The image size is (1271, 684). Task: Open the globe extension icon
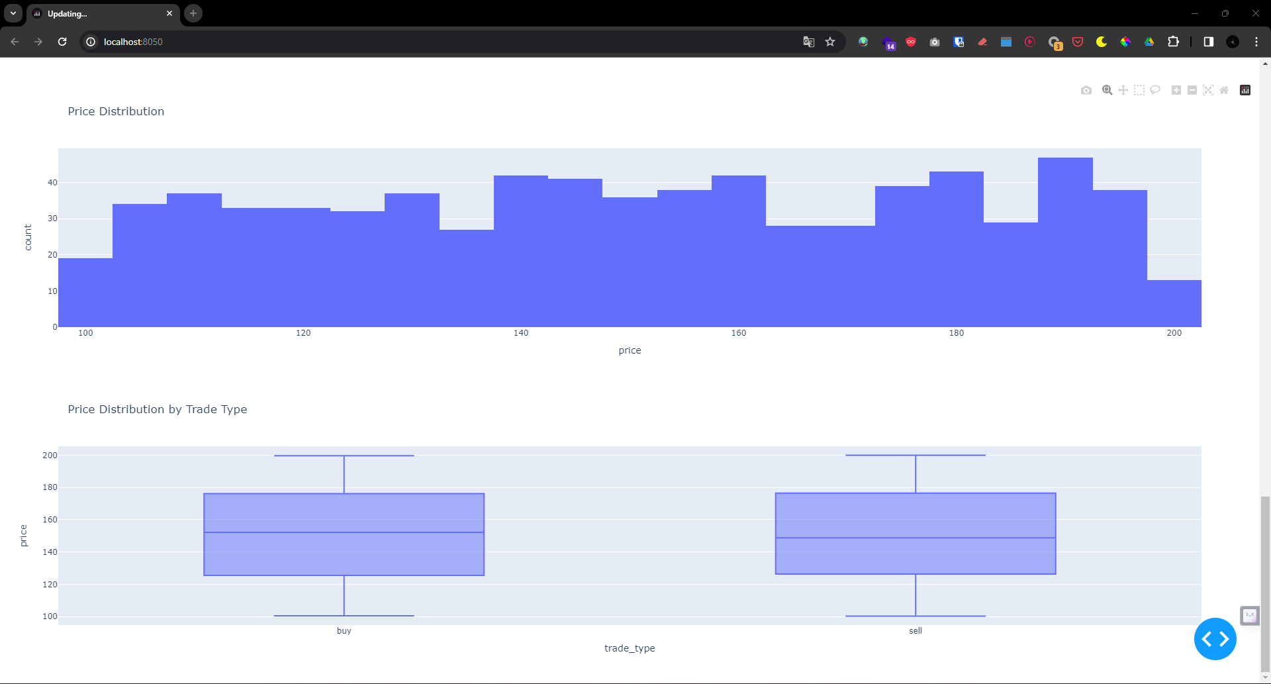pos(863,42)
